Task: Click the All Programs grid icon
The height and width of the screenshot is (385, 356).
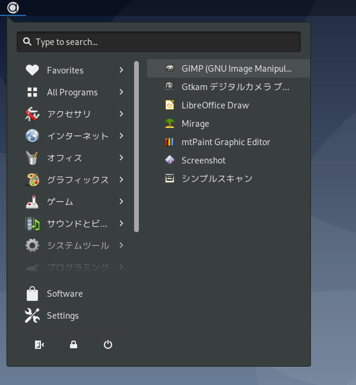Action: pos(32,92)
